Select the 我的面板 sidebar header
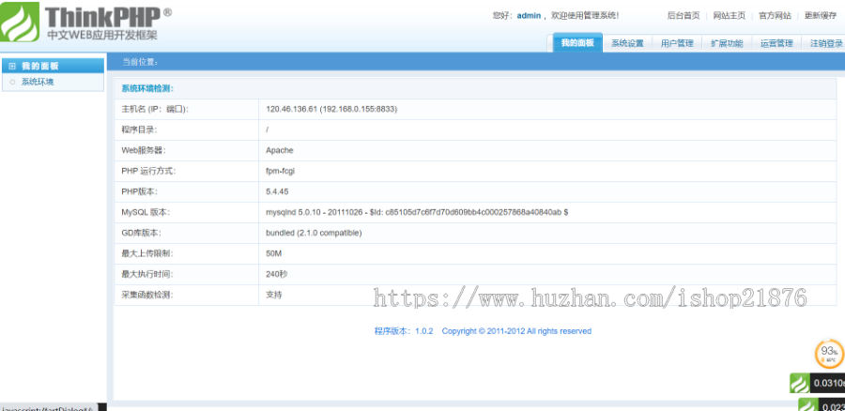The image size is (845, 411). 53,66
